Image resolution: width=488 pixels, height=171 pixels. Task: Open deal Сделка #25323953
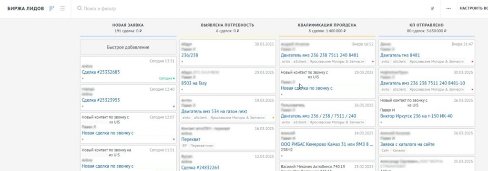[101, 100]
